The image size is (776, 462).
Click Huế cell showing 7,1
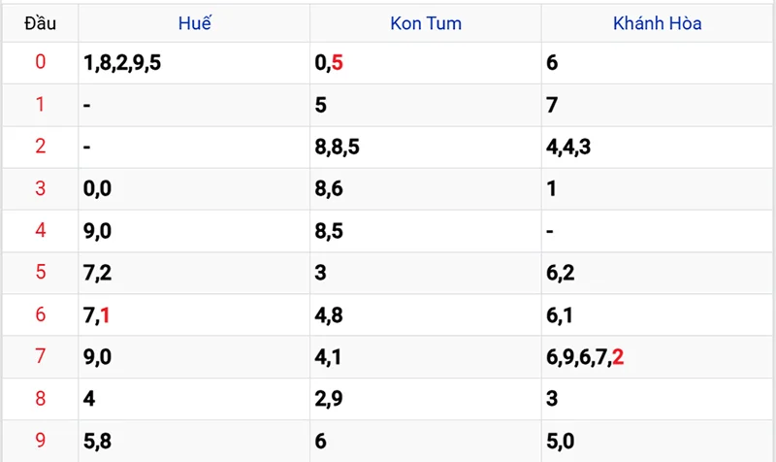[x=97, y=314]
